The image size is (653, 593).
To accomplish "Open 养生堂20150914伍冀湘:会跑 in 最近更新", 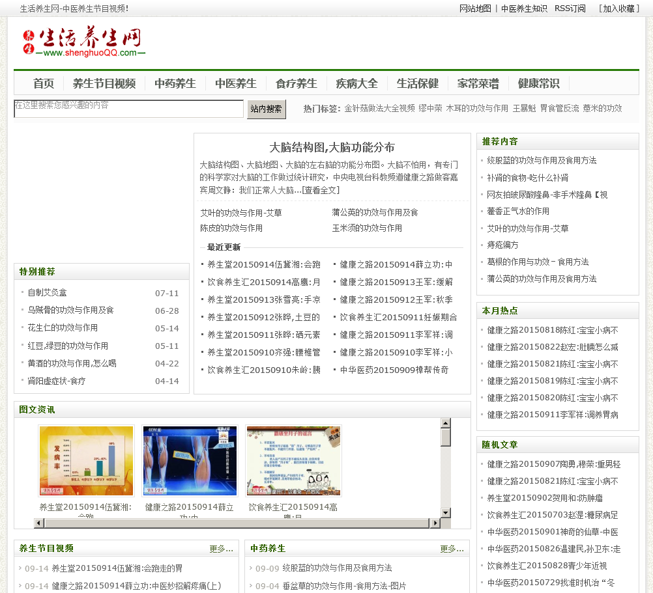I will pos(264,264).
